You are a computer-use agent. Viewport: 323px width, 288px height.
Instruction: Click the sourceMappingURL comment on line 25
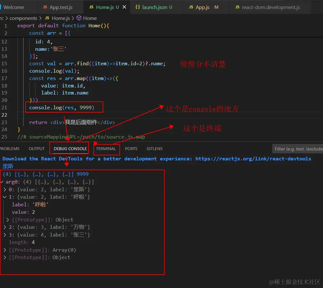click(x=81, y=137)
